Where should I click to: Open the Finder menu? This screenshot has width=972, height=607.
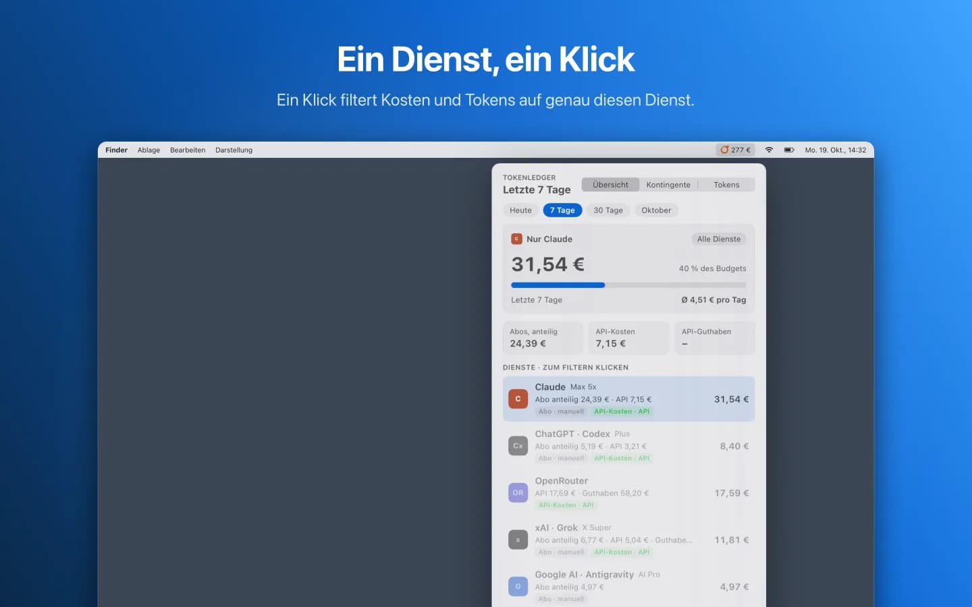(x=116, y=150)
